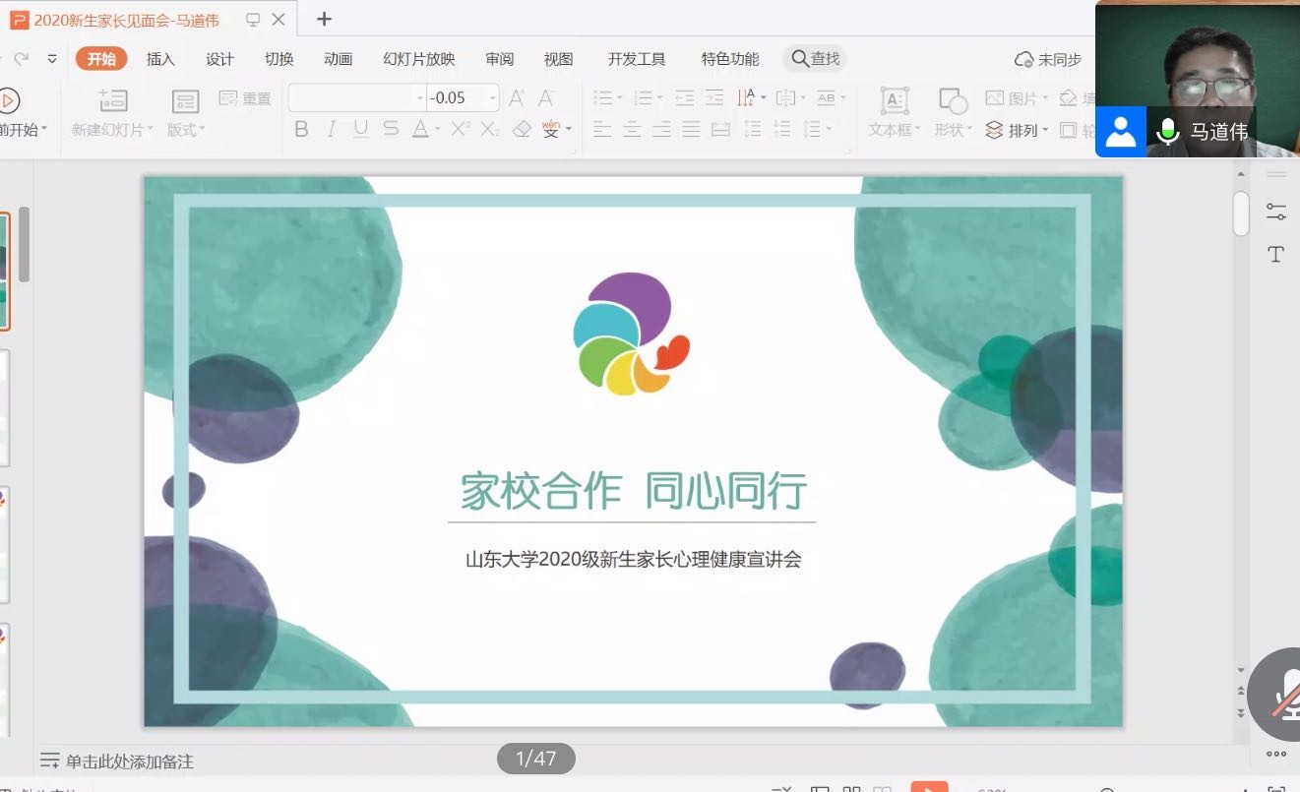Open the 幻灯片放映 (Slideshow) tab
1300x792 pixels.
[418, 59]
